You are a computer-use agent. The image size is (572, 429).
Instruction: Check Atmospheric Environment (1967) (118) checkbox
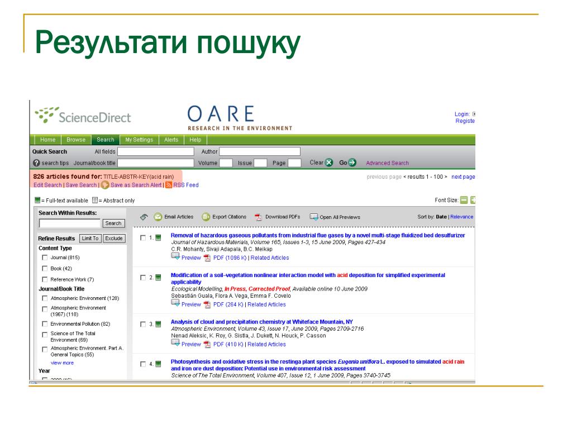[x=45, y=309]
